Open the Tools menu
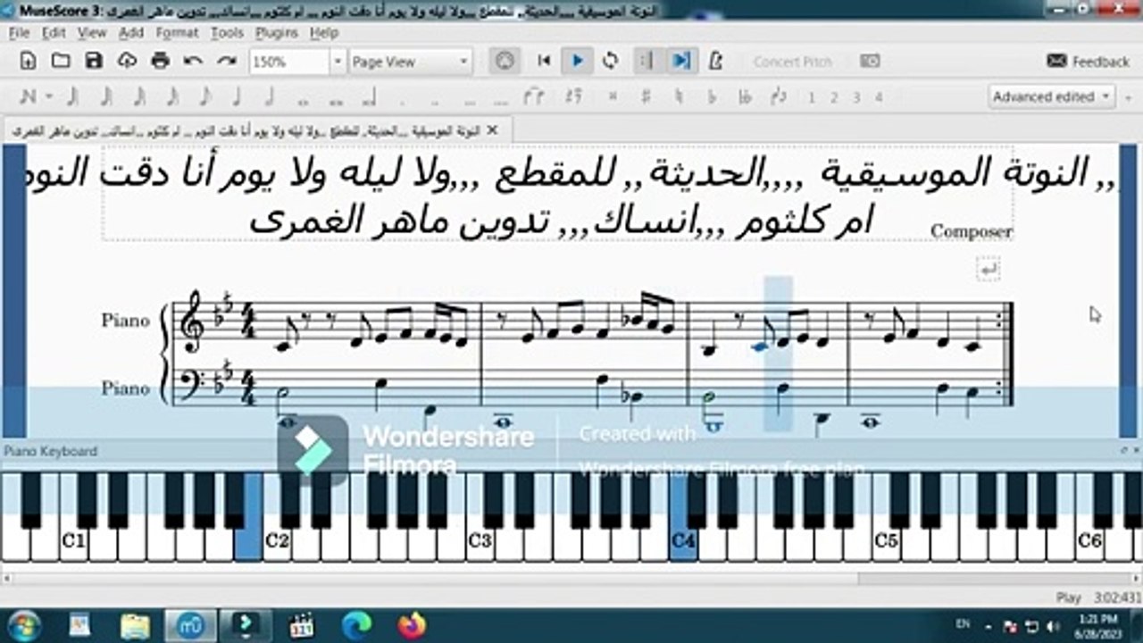 [227, 32]
